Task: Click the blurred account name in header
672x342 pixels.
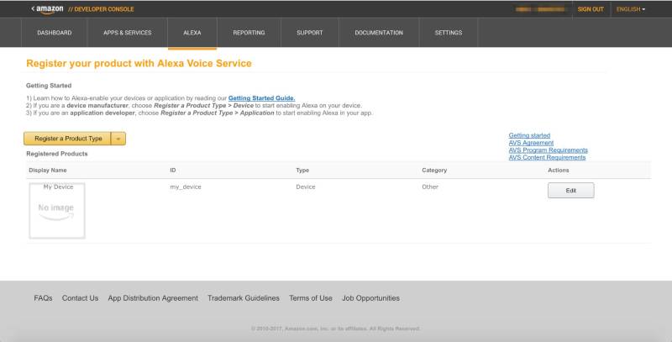Action: pyautogui.click(x=541, y=9)
